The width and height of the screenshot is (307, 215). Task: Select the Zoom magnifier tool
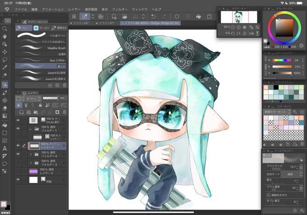pyautogui.click(x=5, y=29)
